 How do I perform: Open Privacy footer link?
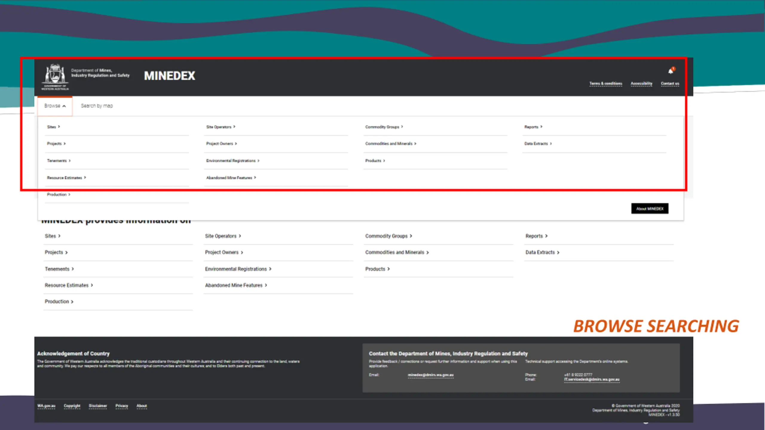point(122,406)
